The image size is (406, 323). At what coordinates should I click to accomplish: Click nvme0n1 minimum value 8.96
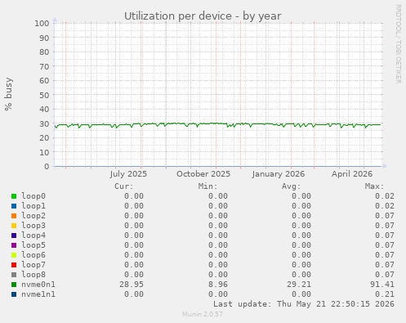218,285
